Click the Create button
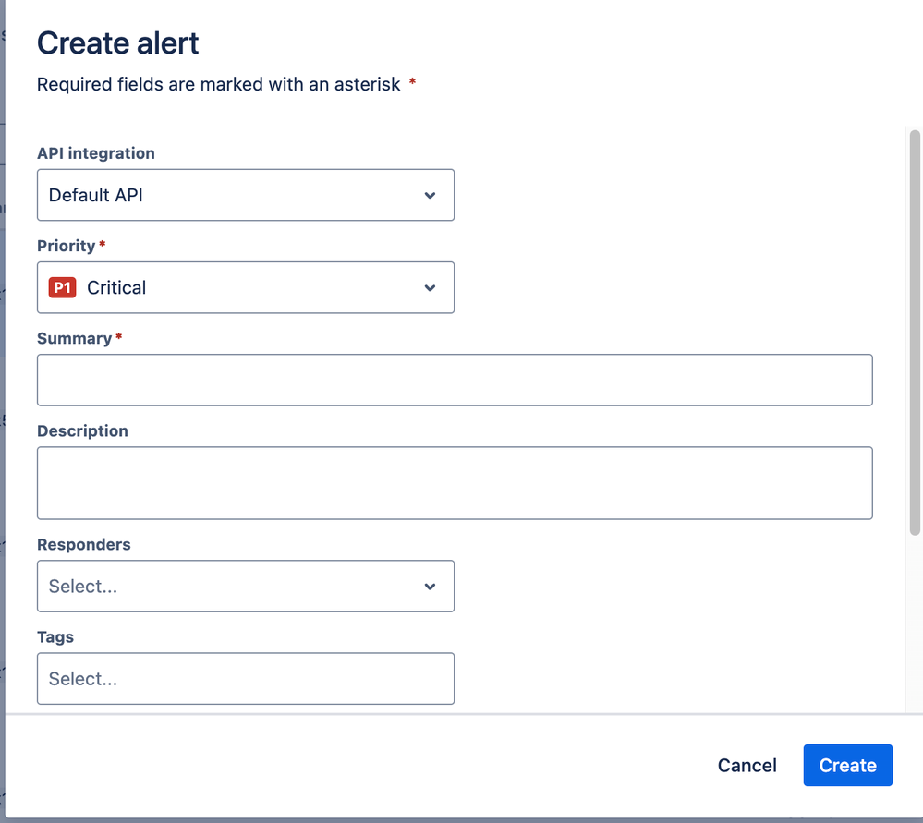 (x=847, y=765)
